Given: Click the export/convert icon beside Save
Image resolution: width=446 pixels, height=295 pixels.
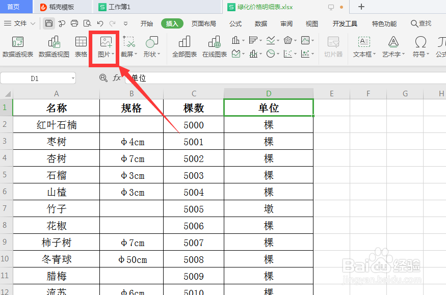Looking at the screenshot, I should point(62,23).
